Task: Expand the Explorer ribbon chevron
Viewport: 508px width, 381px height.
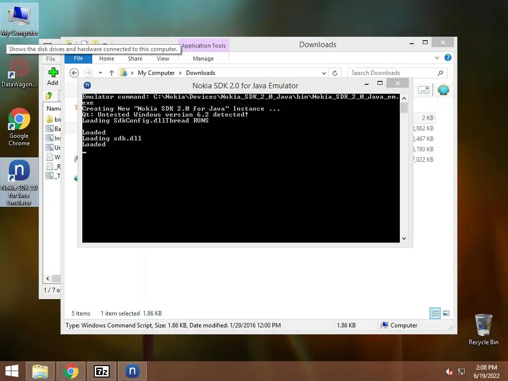Action: pyautogui.click(x=437, y=58)
